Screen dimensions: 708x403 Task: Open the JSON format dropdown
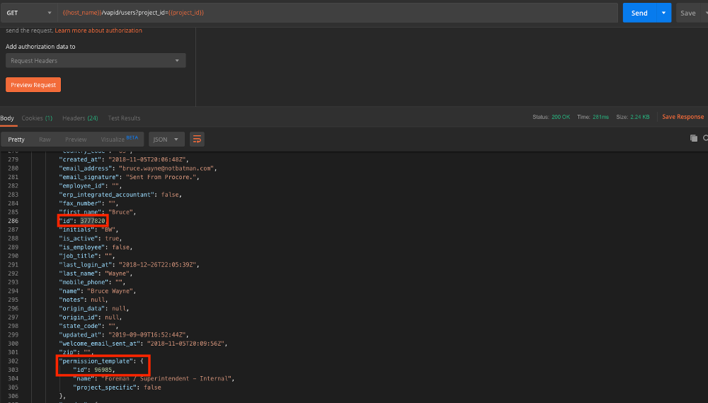[166, 139]
